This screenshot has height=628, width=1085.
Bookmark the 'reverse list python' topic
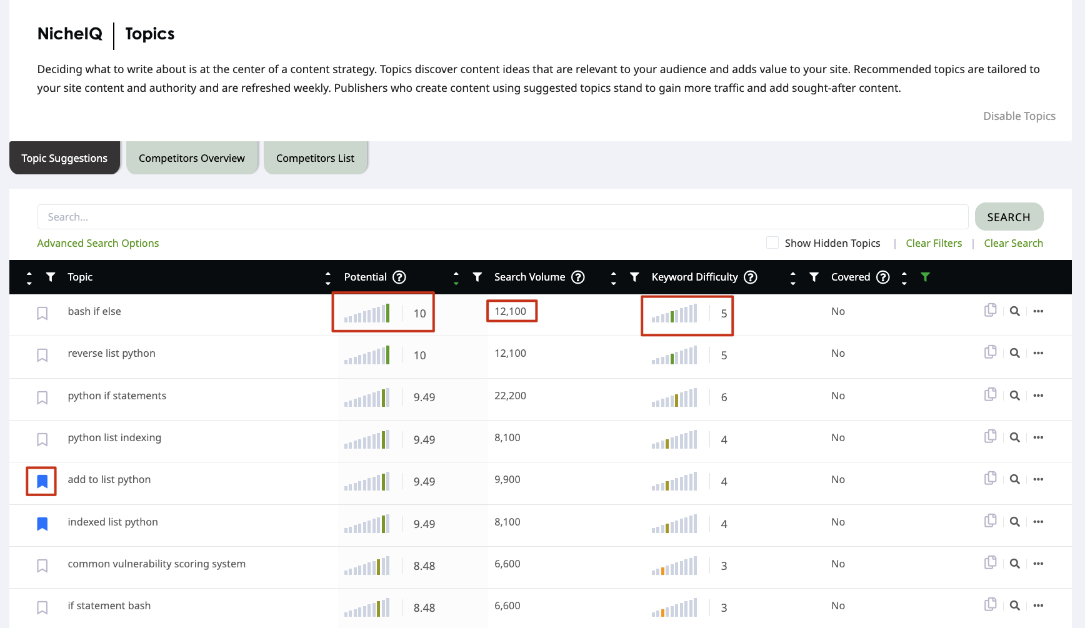[x=42, y=355]
